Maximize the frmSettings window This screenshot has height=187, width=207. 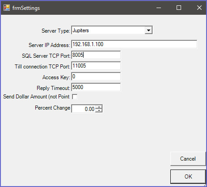click(x=179, y=8)
